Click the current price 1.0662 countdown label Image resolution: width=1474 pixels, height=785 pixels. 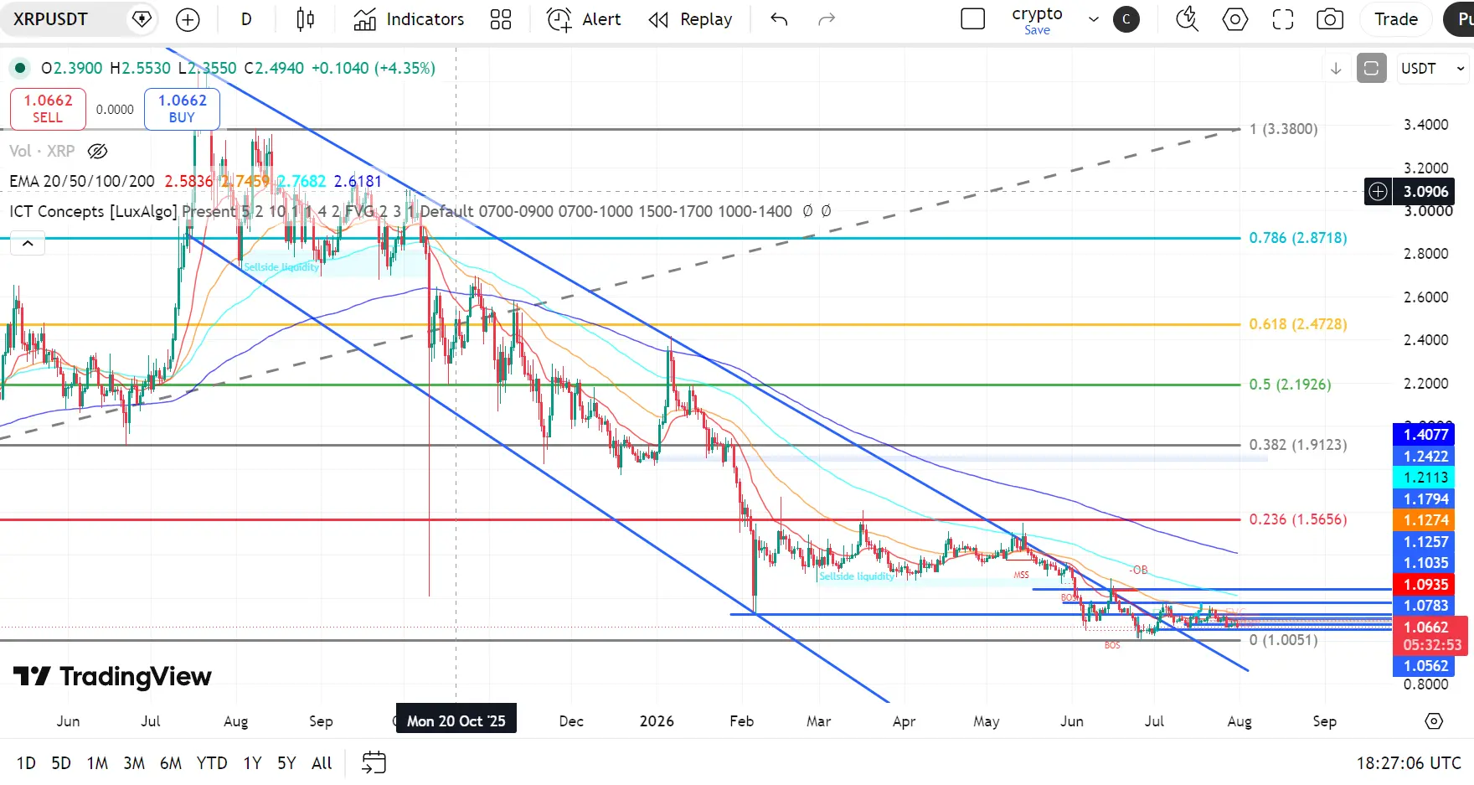tap(1430, 636)
